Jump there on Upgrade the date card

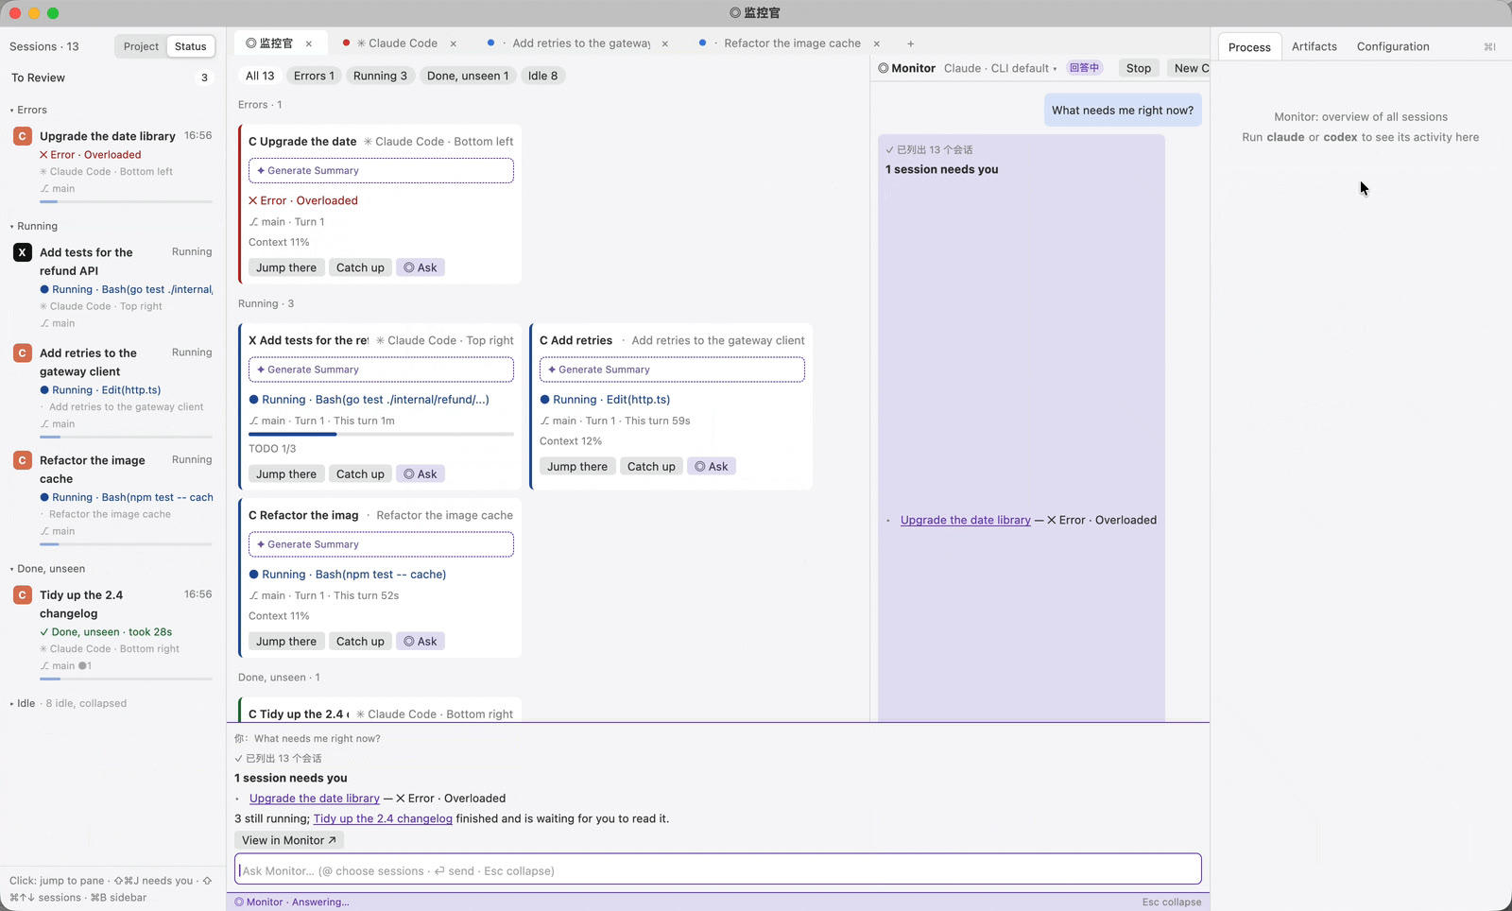(286, 267)
